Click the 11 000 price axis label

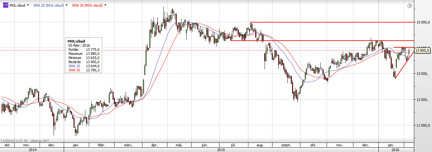[423, 126]
